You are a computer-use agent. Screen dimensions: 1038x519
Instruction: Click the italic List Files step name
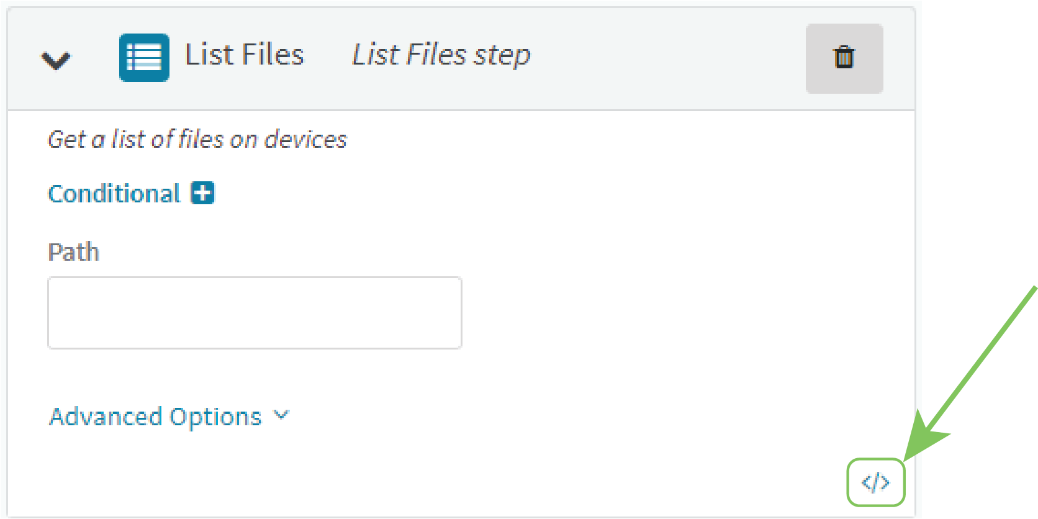pos(441,55)
